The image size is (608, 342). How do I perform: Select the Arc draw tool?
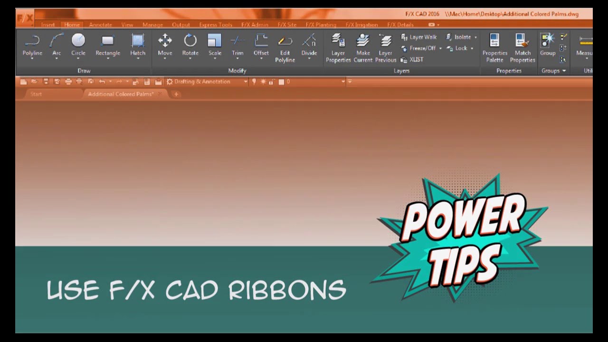click(57, 45)
